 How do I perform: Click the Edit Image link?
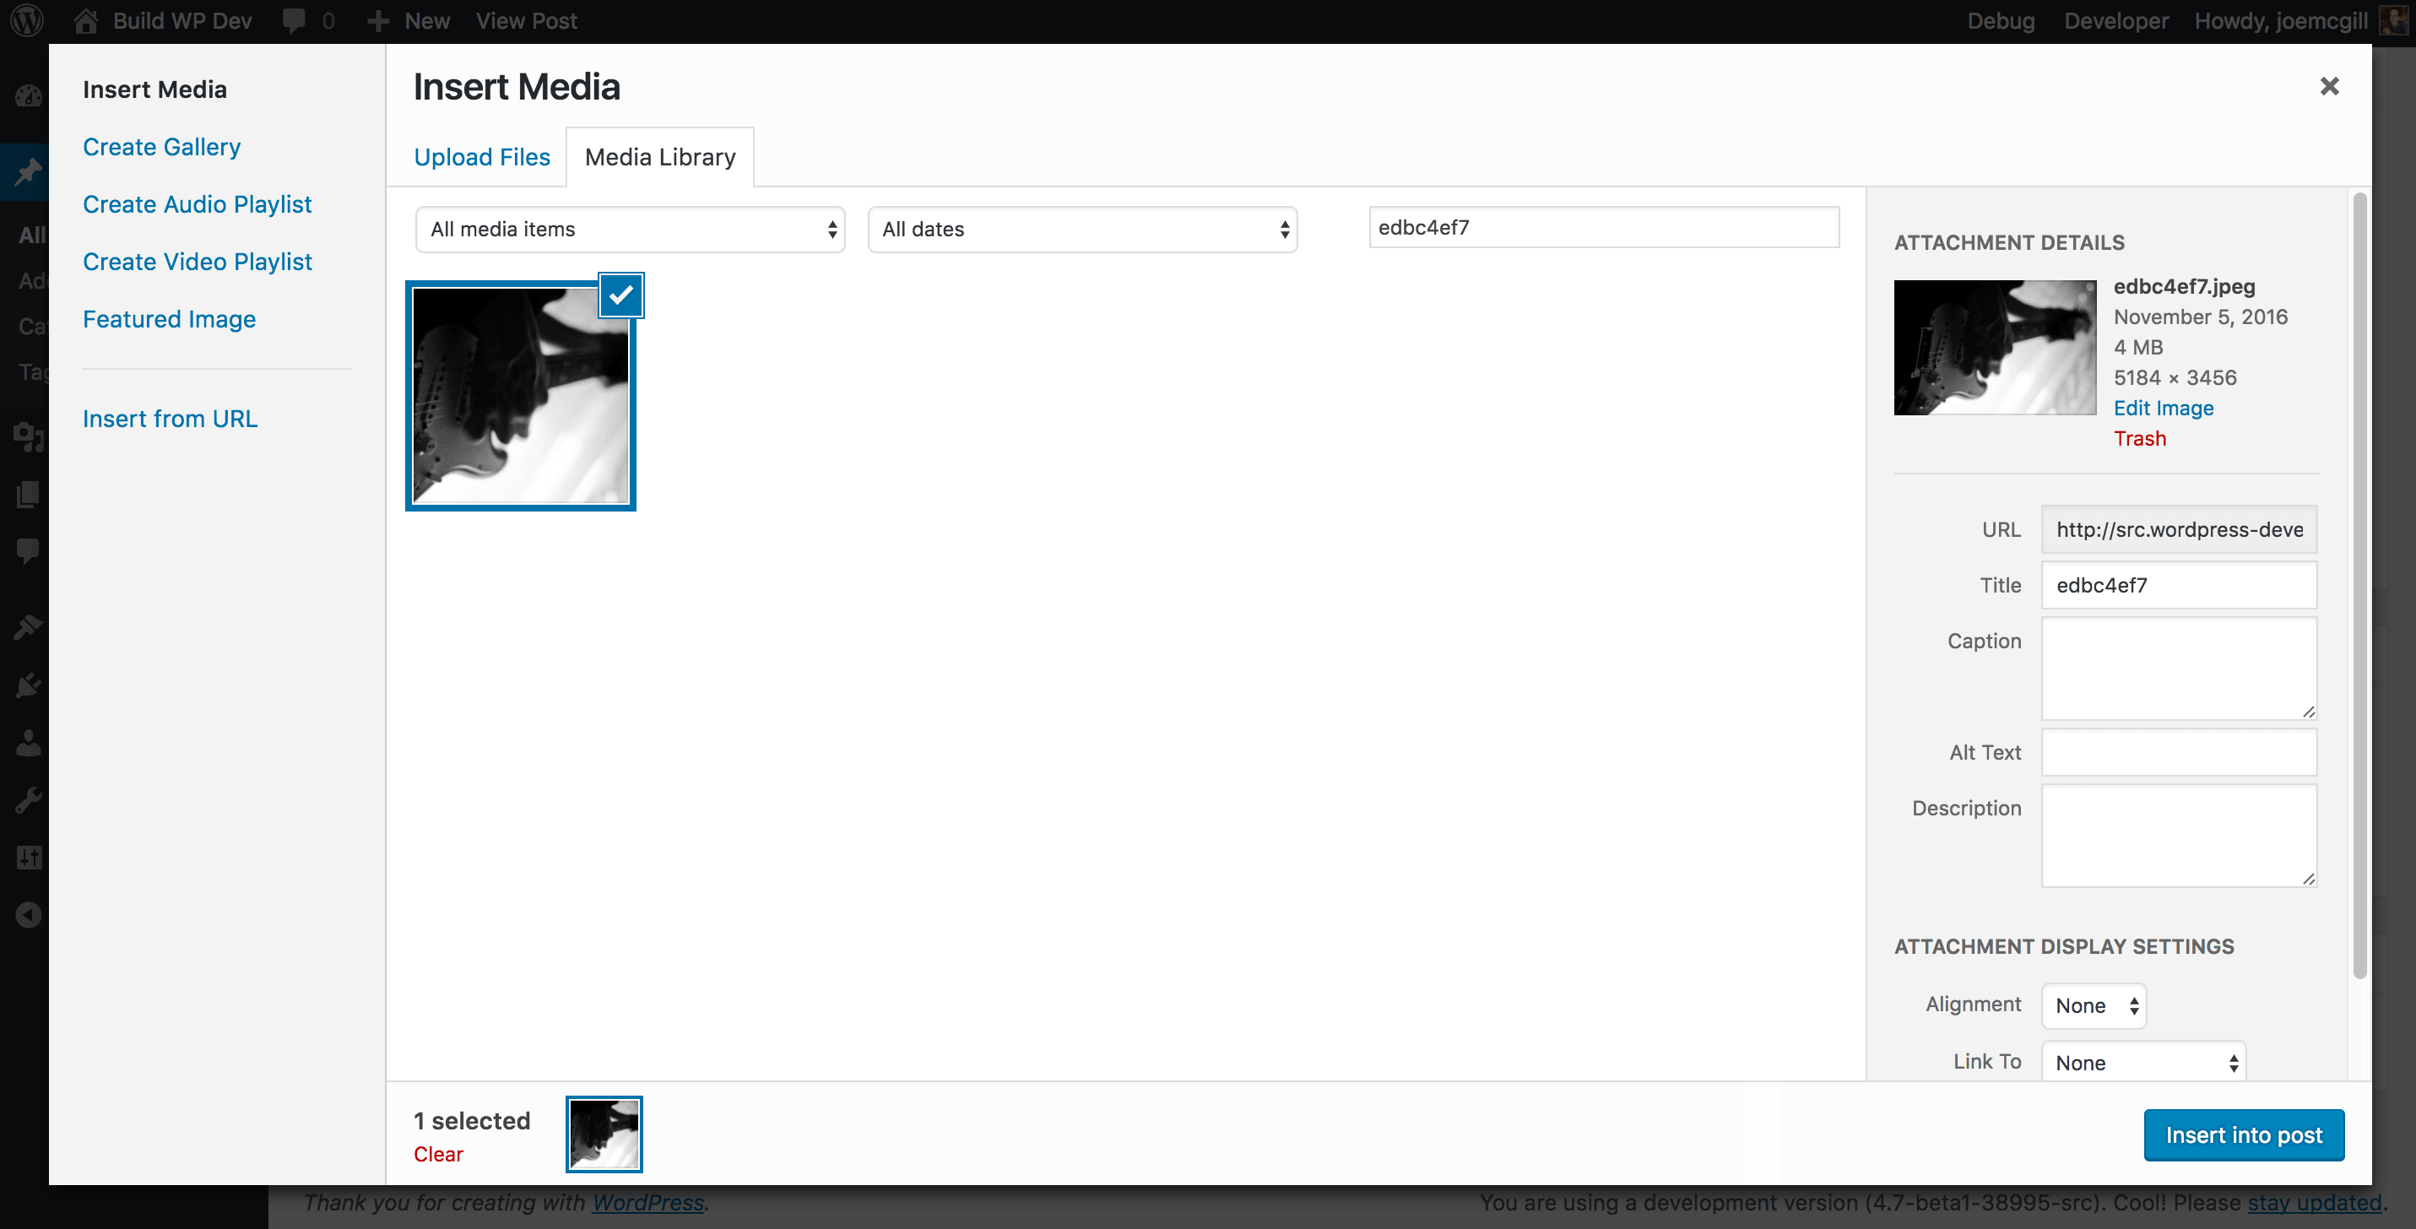click(x=2163, y=408)
